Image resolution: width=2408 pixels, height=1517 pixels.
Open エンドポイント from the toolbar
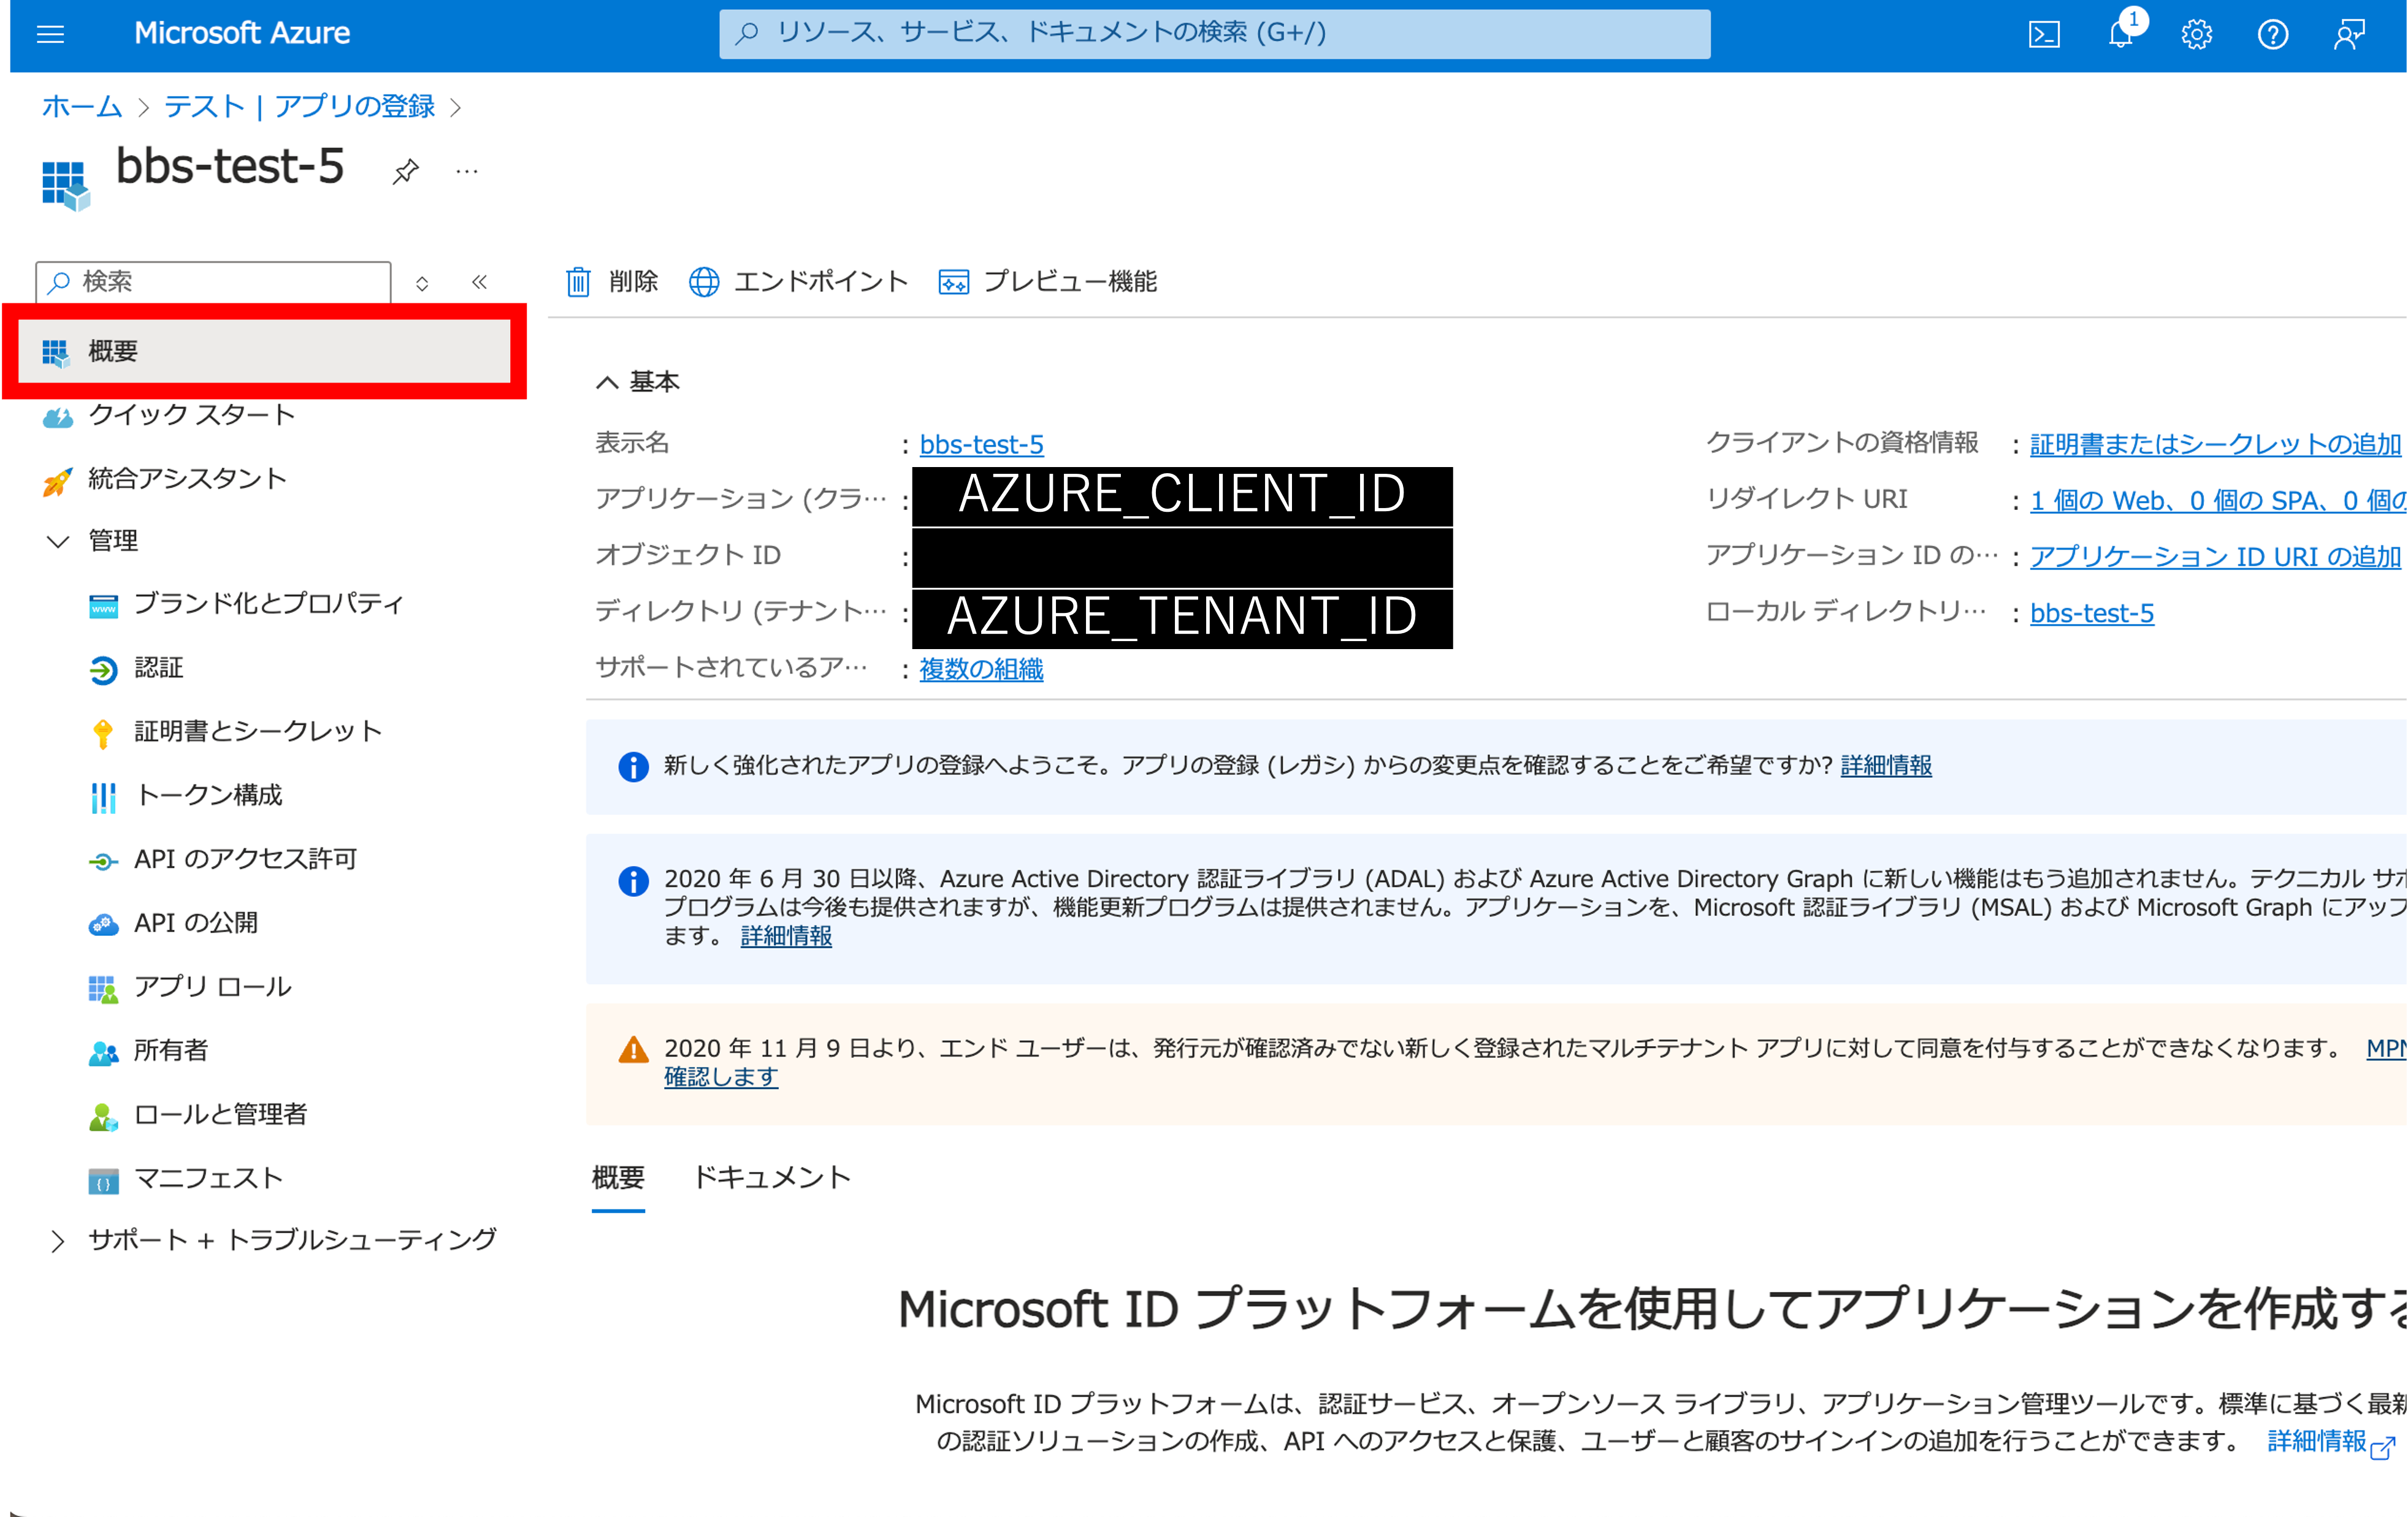(799, 282)
